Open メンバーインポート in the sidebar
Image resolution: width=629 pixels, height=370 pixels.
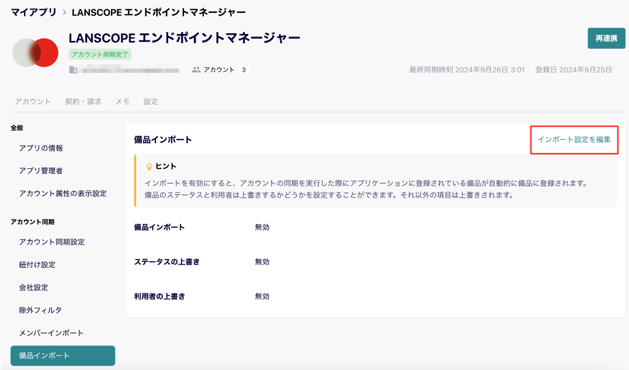tap(51, 333)
